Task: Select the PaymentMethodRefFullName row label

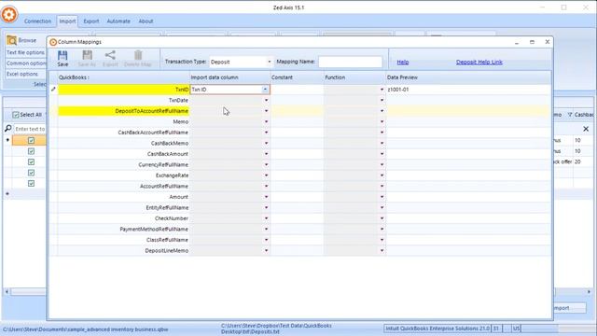Action: pos(154,230)
